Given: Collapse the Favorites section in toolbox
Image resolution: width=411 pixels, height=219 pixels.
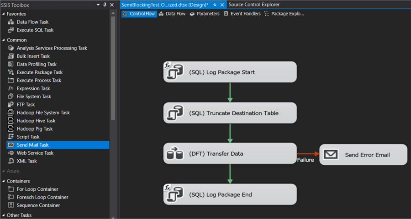Looking at the screenshot, I should 3,14.
